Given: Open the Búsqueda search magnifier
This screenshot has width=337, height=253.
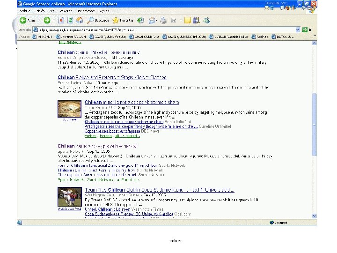Looking at the screenshot, I should click(x=98, y=20).
